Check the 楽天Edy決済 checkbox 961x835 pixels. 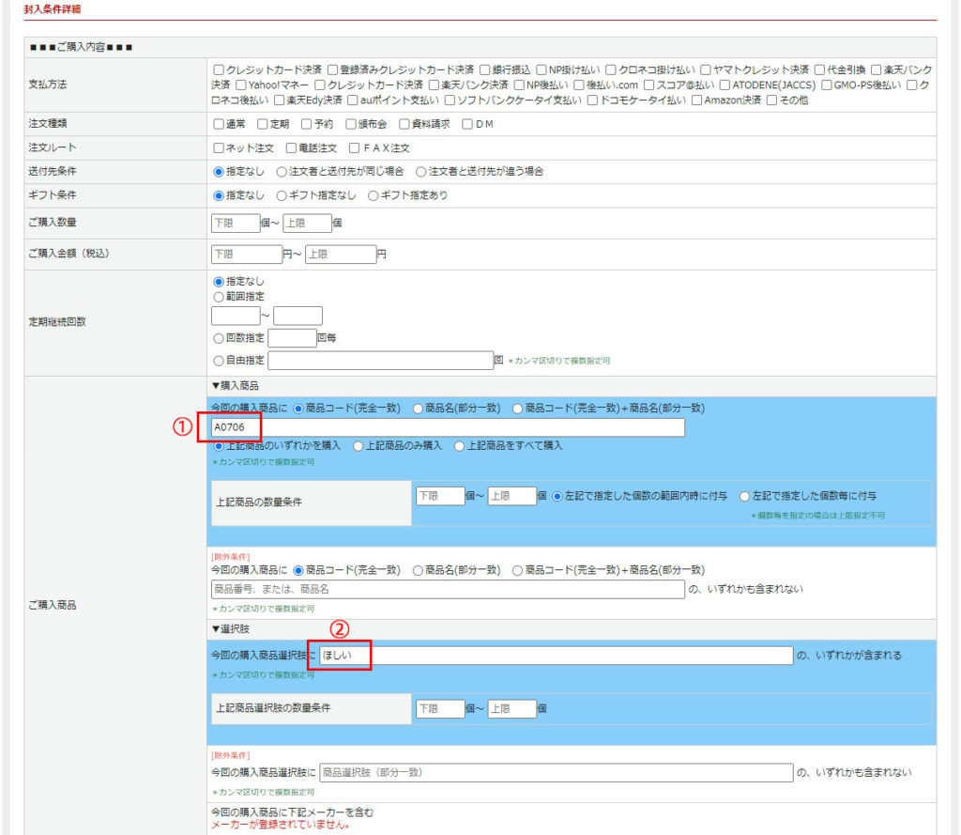coord(280,100)
